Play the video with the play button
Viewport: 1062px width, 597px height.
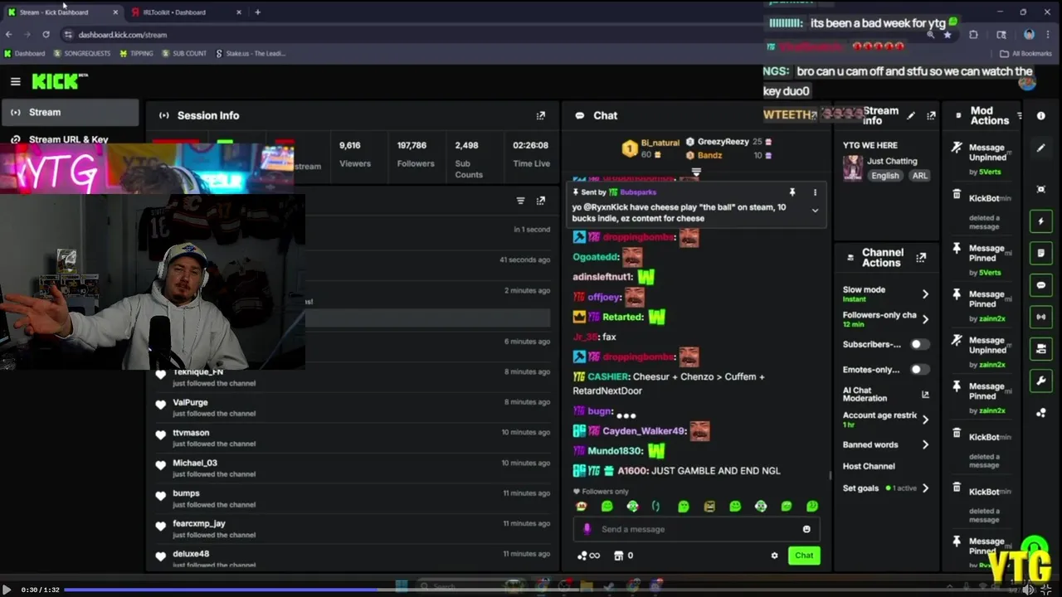[7, 590]
